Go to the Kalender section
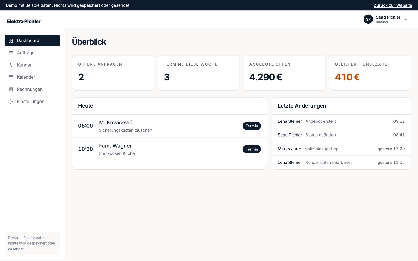This screenshot has width=418, height=261. [x=32, y=77]
